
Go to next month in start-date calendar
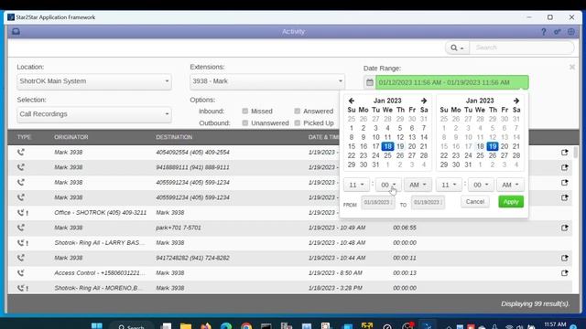pyautogui.click(x=423, y=101)
